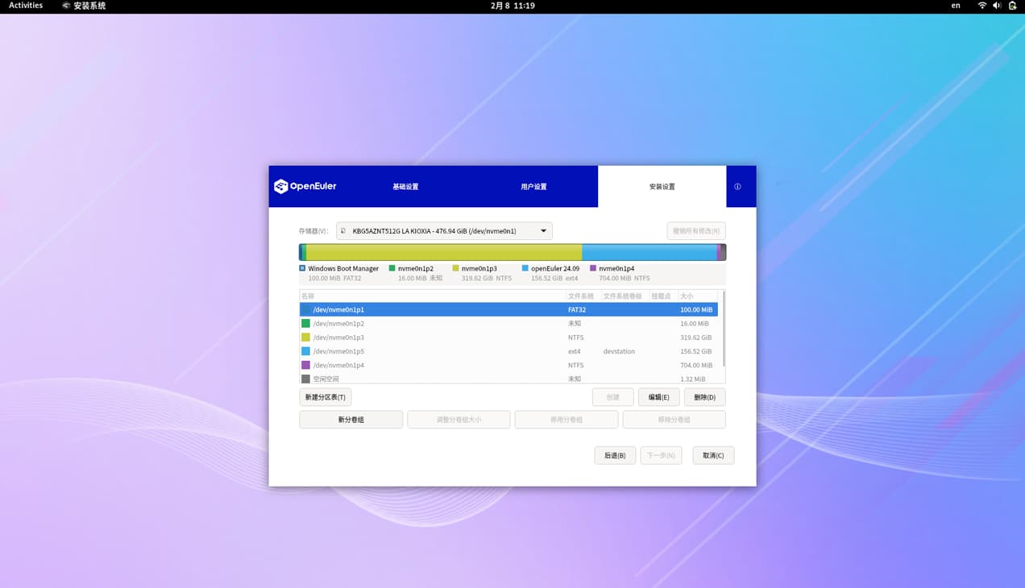Click the volume speaker icon in top bar
Image resolution: width=1025 pixels, height=588 pixels.
click(997, 6)
